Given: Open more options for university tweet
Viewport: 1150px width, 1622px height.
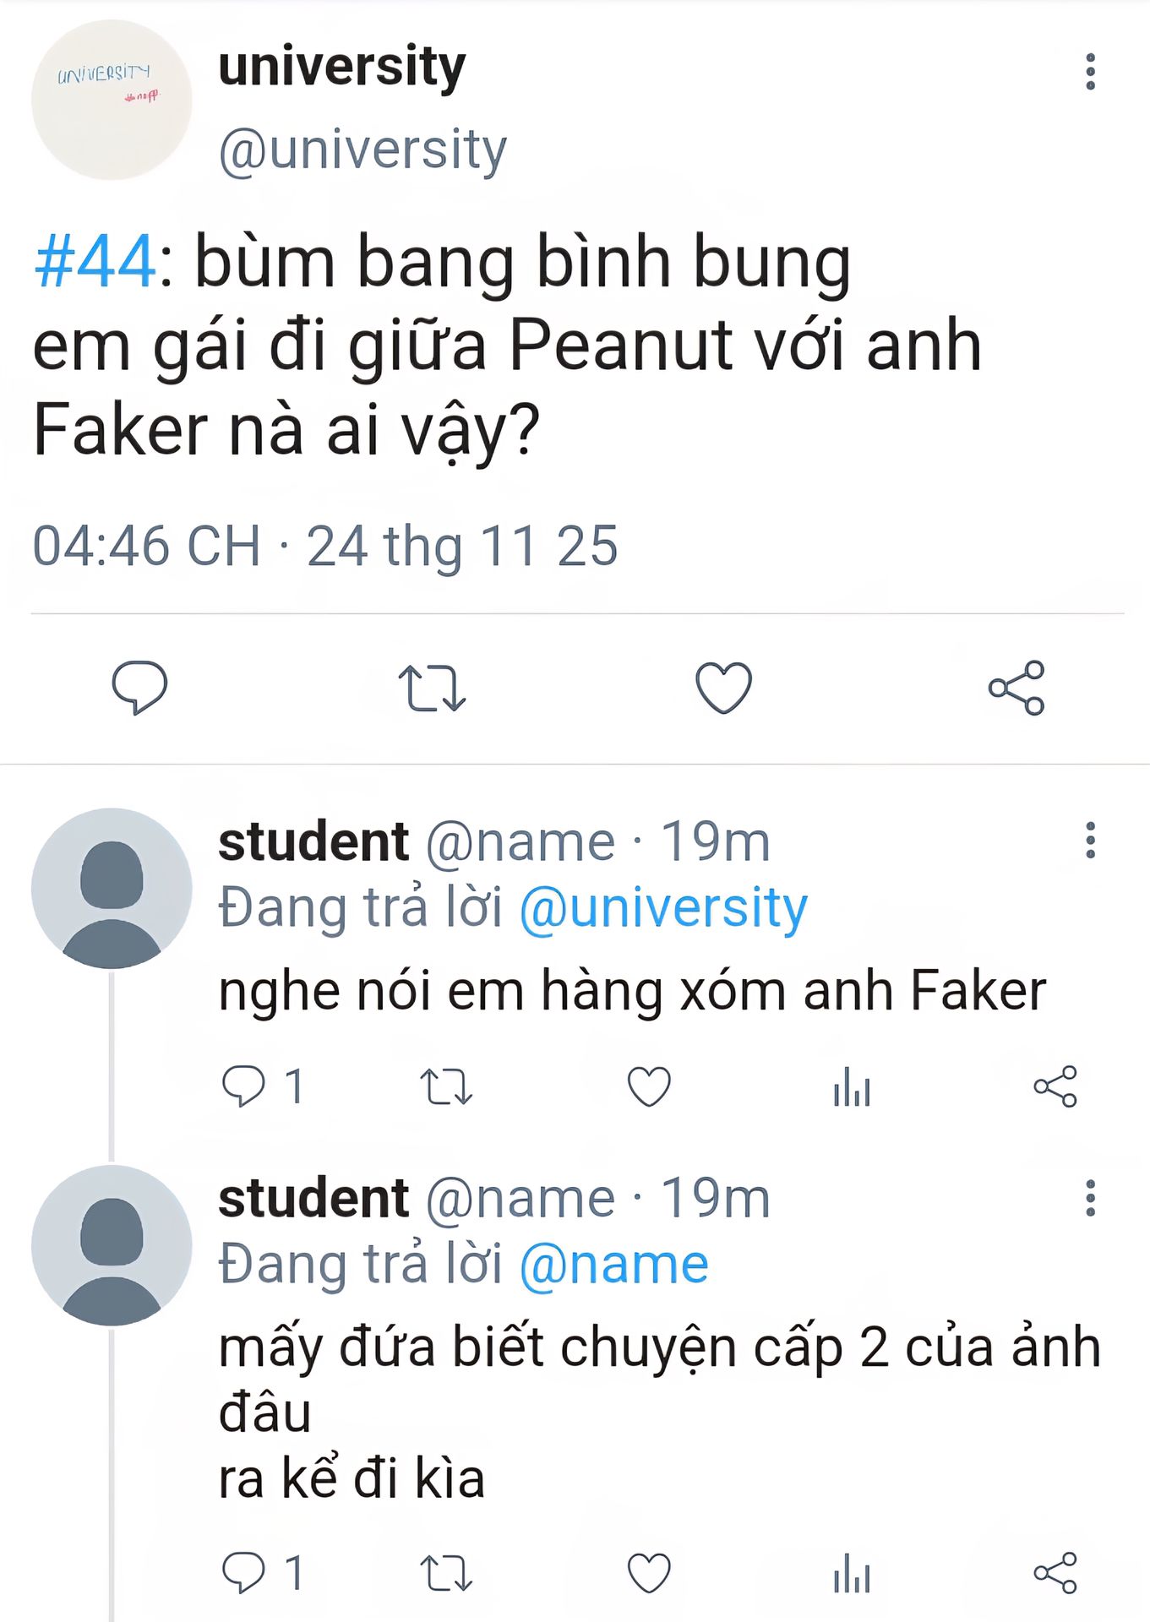Looking at the screenshot, I should (1090, 72).
